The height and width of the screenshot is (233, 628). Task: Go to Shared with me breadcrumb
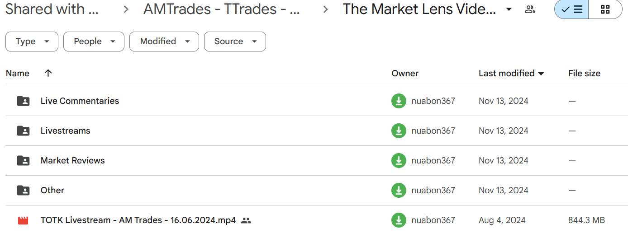pos(52,9)
